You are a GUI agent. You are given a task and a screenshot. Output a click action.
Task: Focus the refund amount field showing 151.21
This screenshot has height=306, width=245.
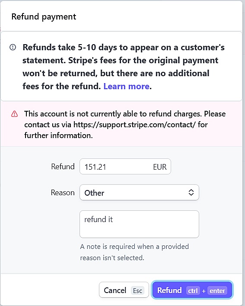pos(125,167)
